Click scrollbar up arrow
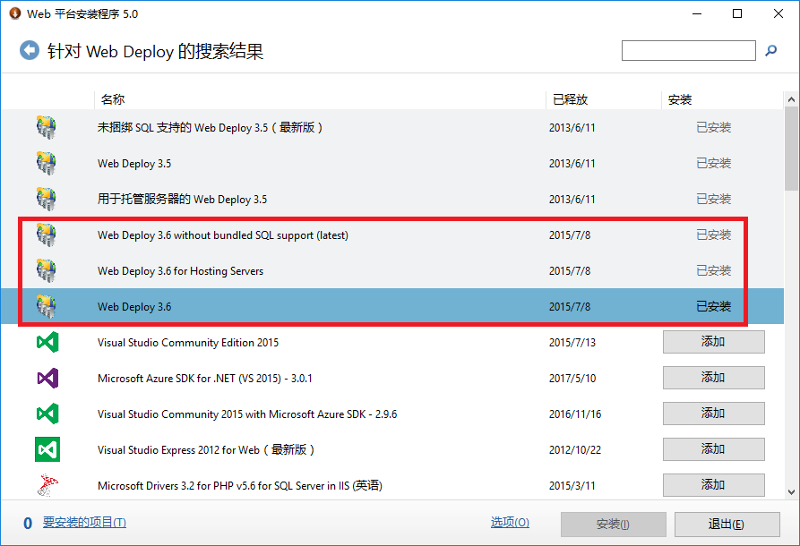 pos(791,98)
